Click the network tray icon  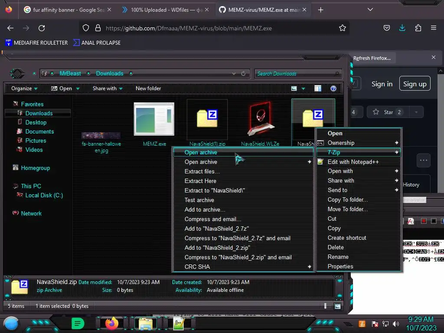[385, 323]
